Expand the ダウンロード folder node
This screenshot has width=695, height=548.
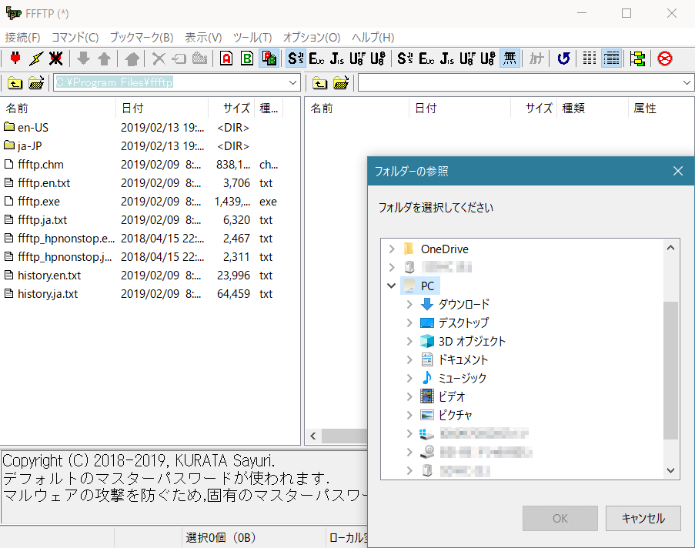point(409,305)
